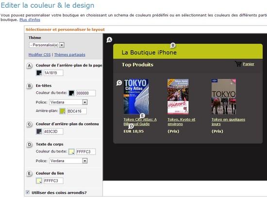Click the Tokyo City Atlas product title link
The height and width of the screenshot is (200, 267).
(140, 122)
